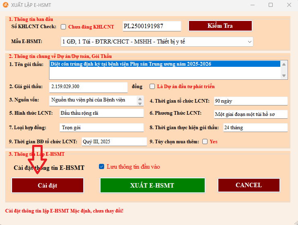Viewport: 298px width, 225px height.
Task: Edit the Thời gian thực hiện gói thầu field
Action: 255,128
